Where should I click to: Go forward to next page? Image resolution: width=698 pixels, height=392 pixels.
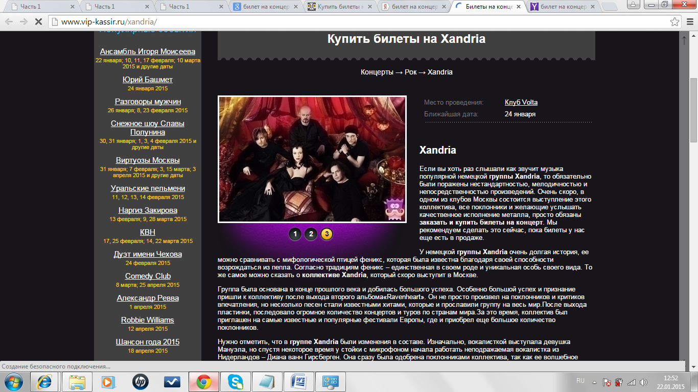tap(24, 22)
